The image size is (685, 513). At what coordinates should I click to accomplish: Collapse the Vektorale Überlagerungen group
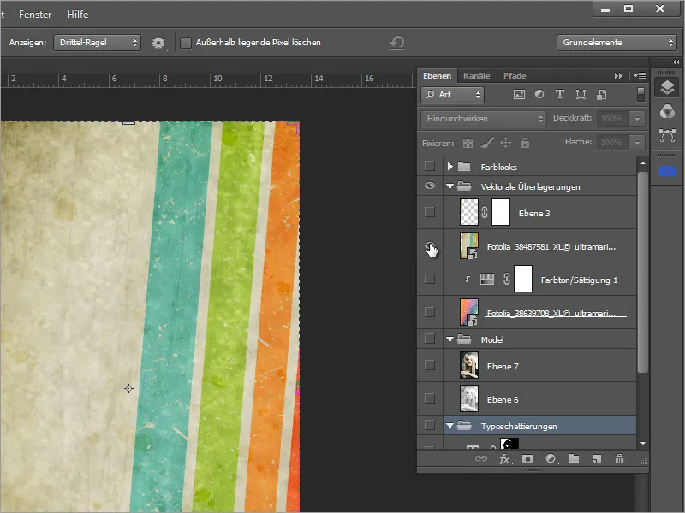(450, 186)
